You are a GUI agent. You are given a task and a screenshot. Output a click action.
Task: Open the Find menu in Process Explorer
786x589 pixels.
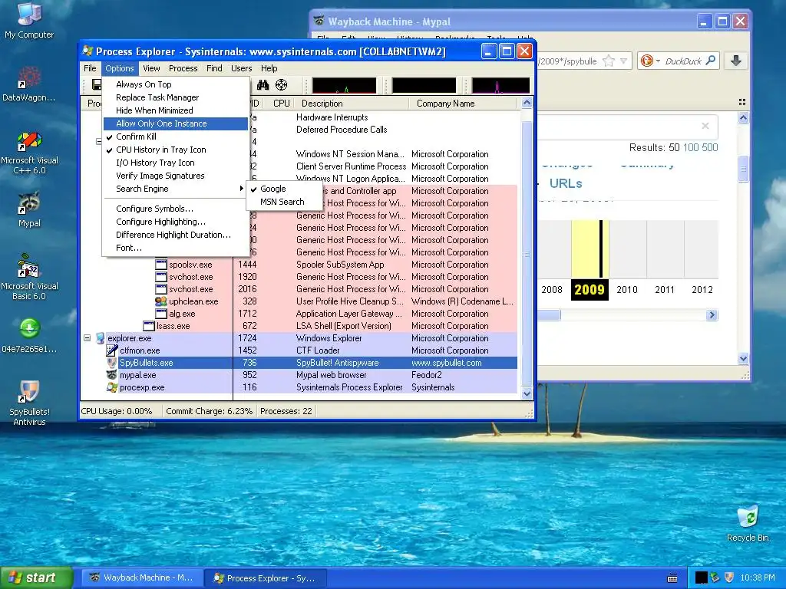pyautogui.click(x=214, y=68)
